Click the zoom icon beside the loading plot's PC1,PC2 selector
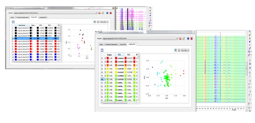 pos(176,50)
